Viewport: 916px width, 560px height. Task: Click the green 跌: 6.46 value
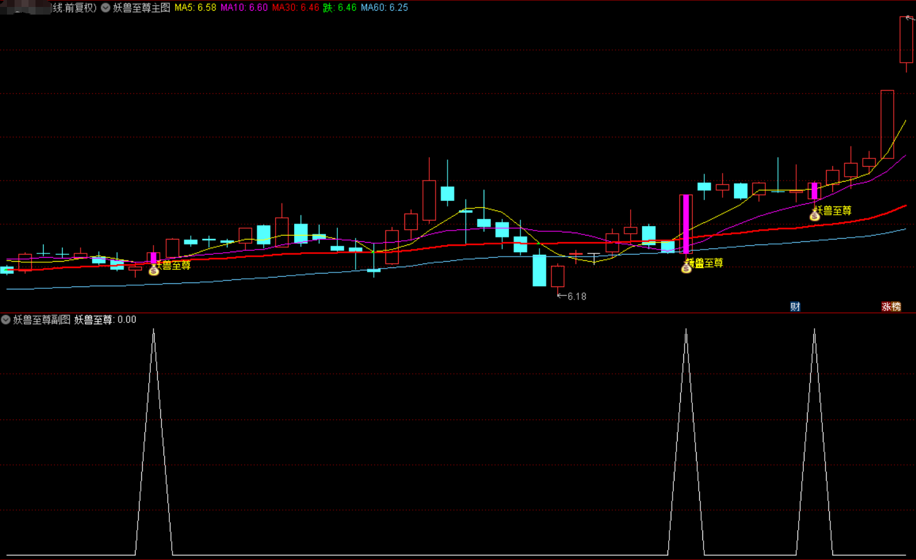pyautogui.click(x=340, y=8)
